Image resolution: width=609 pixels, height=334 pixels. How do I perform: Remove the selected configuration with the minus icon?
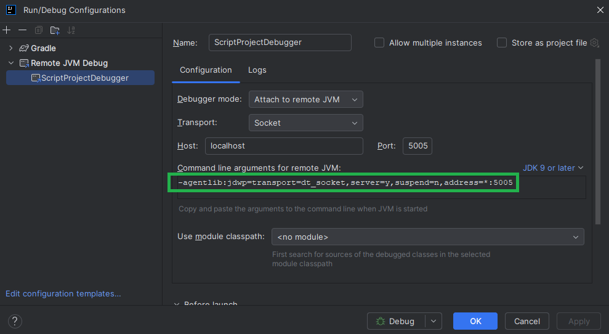pos(23,30)
